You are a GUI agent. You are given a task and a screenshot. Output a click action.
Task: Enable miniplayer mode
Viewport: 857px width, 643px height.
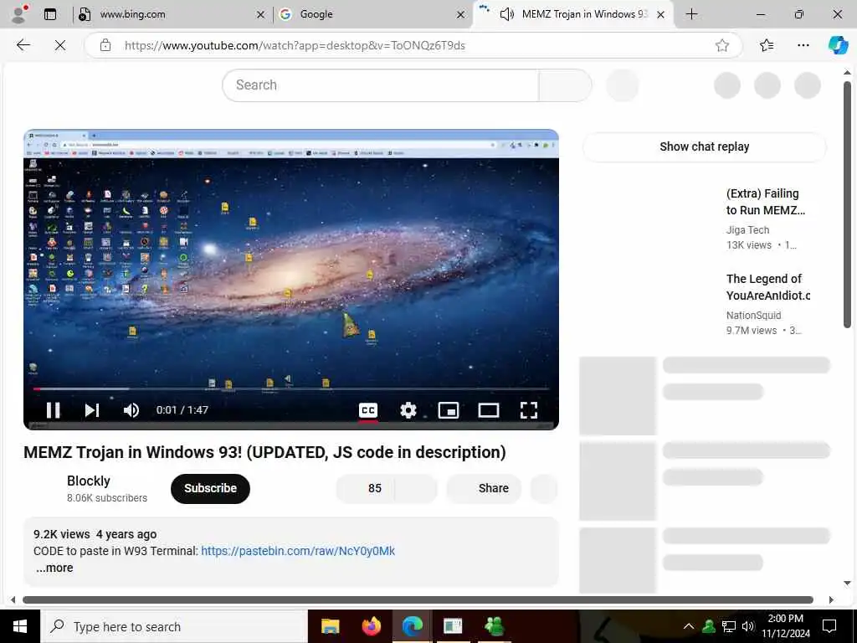pos(449,410)
